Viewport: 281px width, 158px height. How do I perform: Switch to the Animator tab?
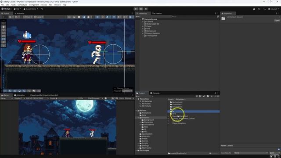[19, 13]
